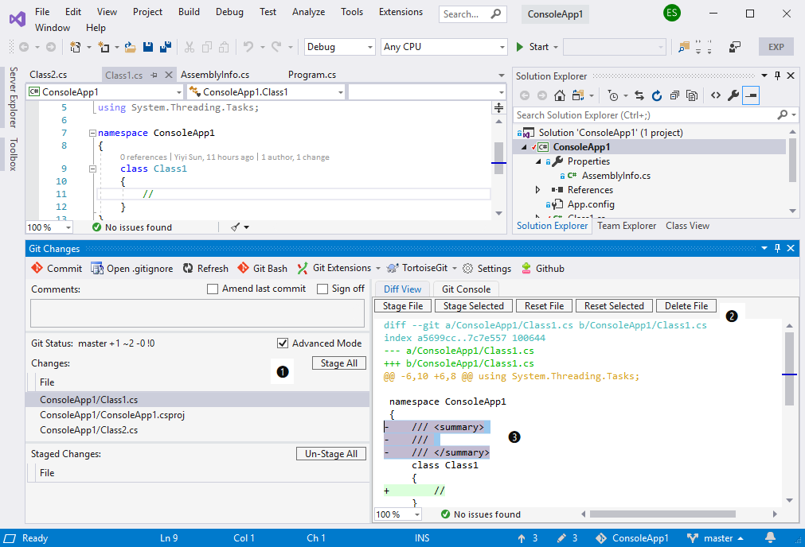
Task: Collapse all items in Solution Explorer
Action: point(674,95)
